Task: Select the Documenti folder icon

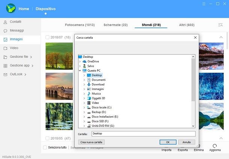Action: 89,80
